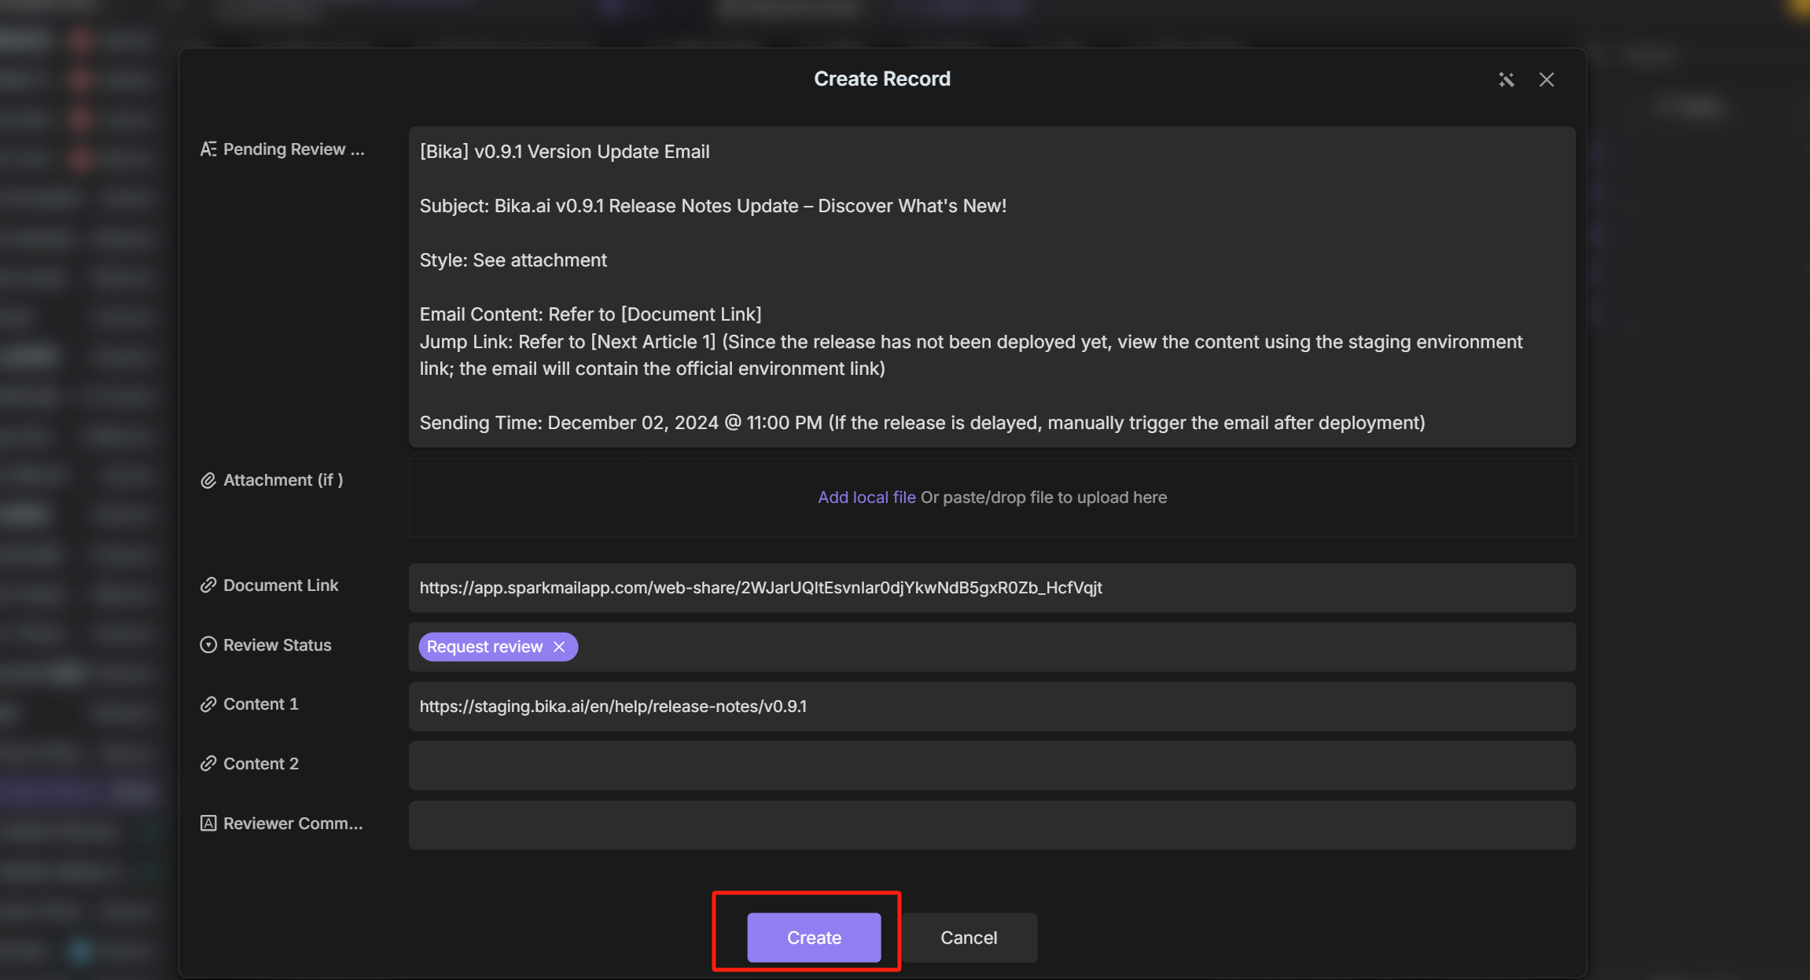
Task: Click the 'Email Content: Refer to [Document Link]' line
Action: tap(590, 314)
